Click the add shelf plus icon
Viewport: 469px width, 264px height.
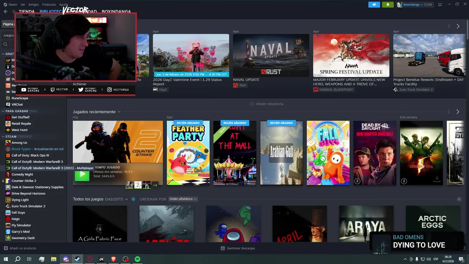click(252, 104)
